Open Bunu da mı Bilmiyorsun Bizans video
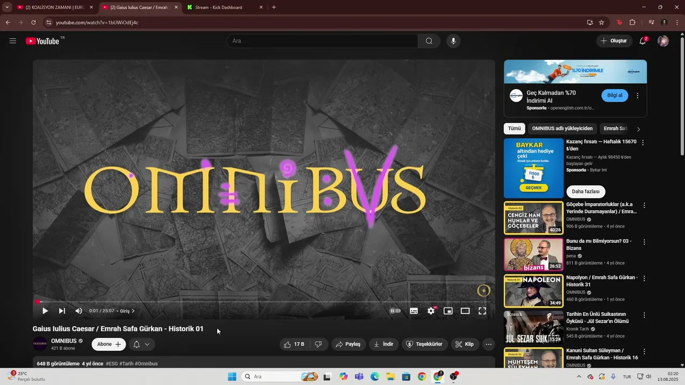The width and height of the screenshot is (685, 385). 534,254
